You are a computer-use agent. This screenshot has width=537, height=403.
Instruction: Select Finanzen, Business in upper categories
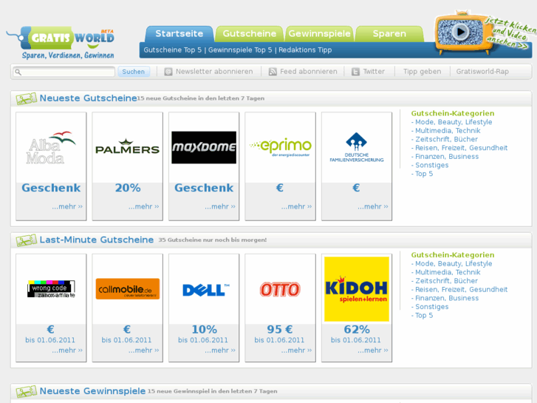pyautogui.click(x=447, y=157)
